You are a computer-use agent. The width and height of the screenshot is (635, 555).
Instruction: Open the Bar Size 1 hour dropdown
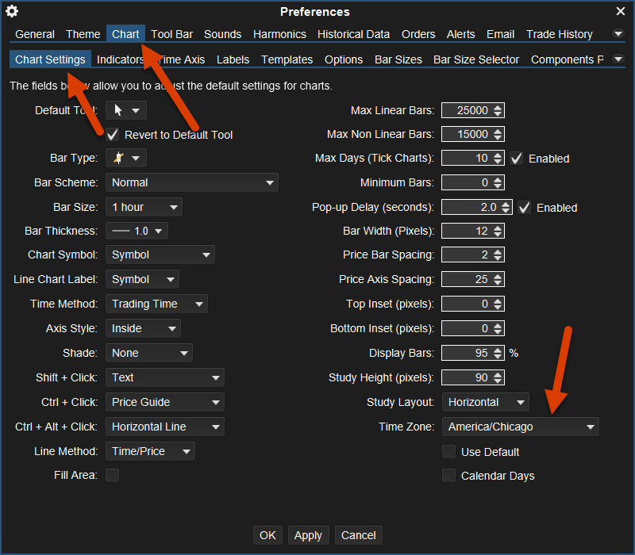tap(144, 207)
